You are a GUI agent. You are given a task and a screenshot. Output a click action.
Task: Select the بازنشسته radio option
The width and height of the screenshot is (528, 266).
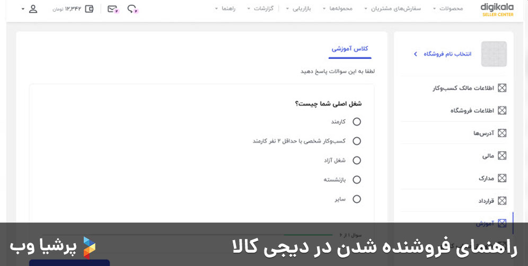(357, 180)
